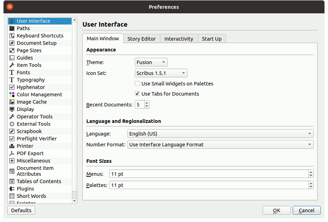Viewport: 328px width, 222px height.
Task: Click the Keyboard Shortcuts icon in sidebar
Action: [12, 36]
